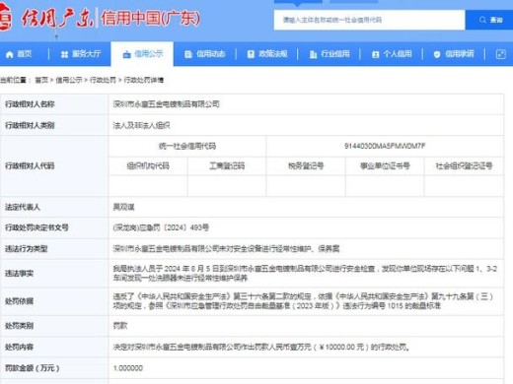This screenshot has width=513, height=384.
Task: Select the 信用公示 tab
Action: (142, 54)
